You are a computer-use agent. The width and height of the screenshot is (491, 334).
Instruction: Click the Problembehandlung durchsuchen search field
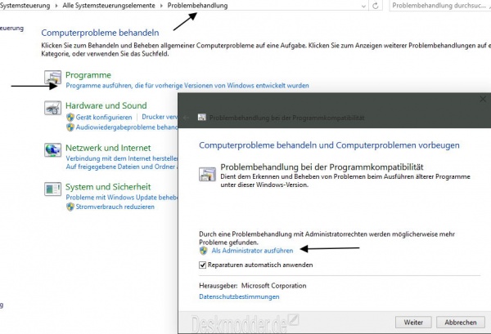(438, 6)
